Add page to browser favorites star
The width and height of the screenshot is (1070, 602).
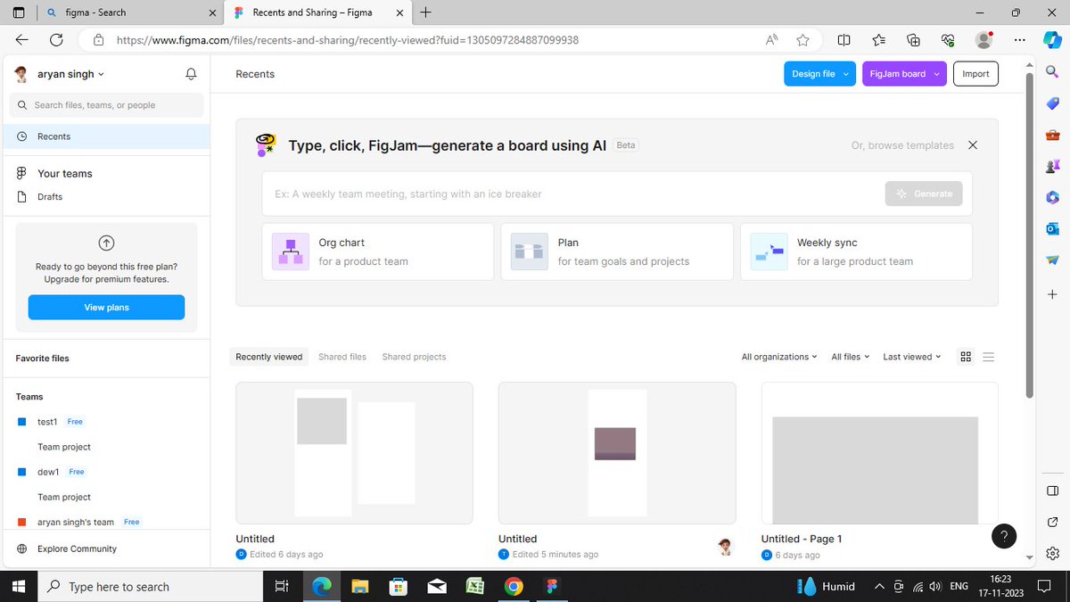802,39
